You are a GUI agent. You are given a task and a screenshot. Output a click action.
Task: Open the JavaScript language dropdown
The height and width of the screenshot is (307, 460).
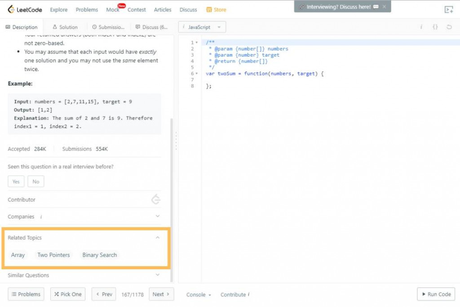tap(202, 27)
